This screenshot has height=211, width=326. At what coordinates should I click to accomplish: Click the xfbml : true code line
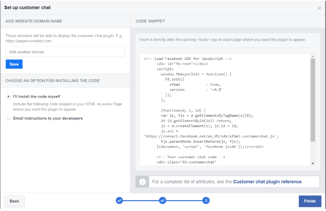195,84
